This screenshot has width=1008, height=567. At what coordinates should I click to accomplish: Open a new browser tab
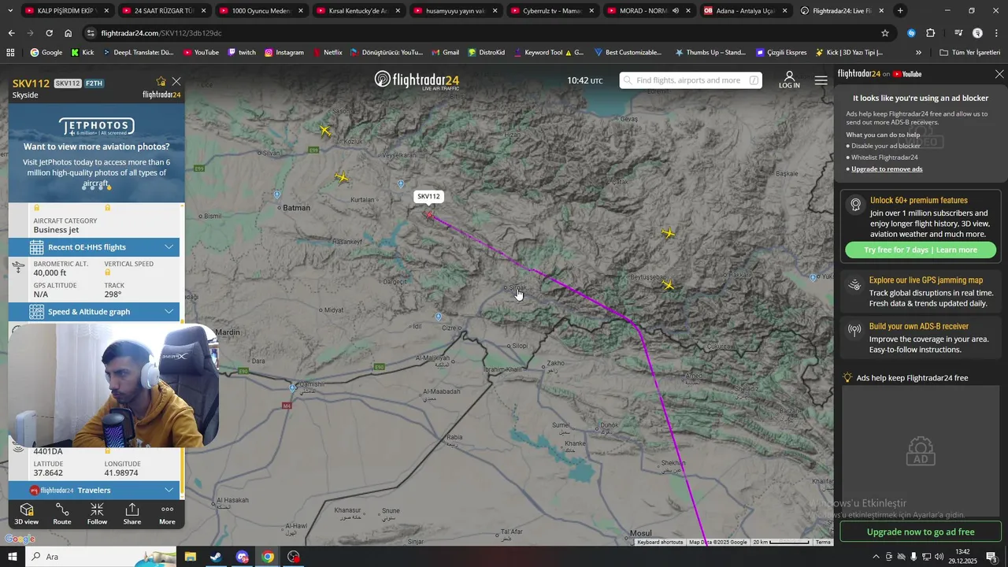point(900,11)
